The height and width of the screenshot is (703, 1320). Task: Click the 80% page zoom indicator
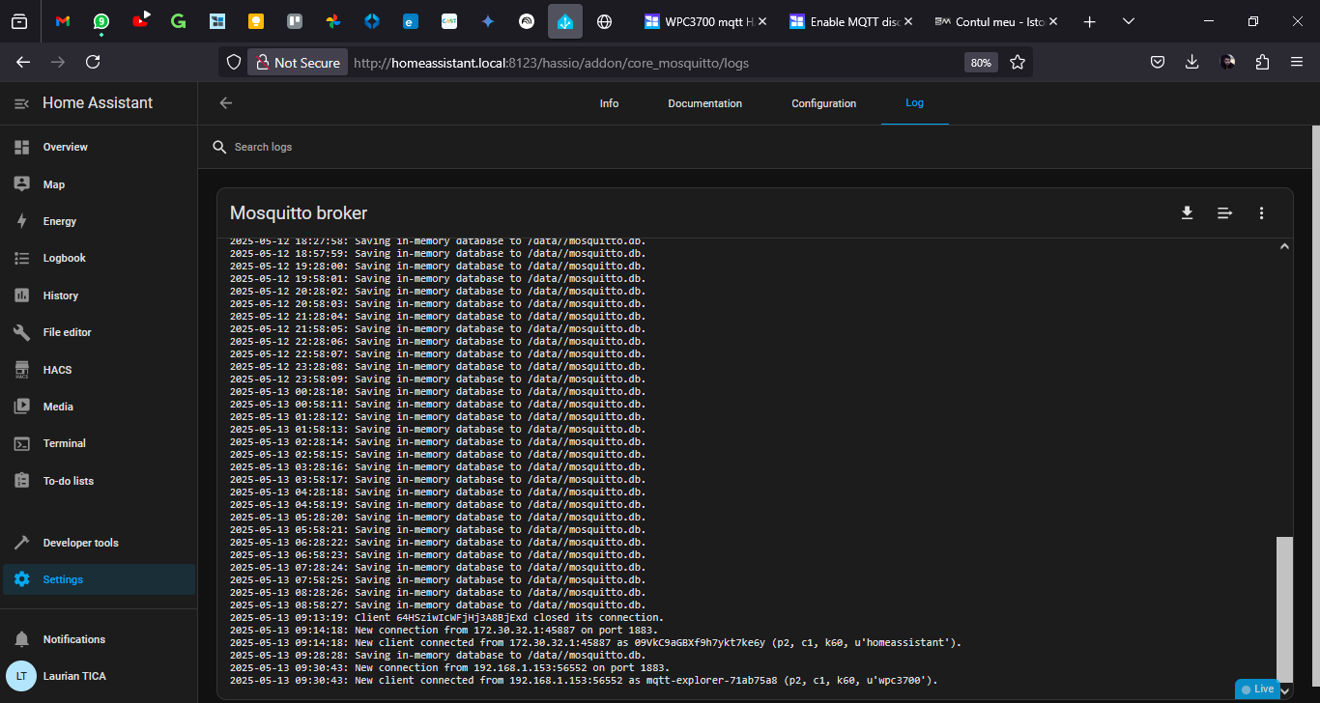pyautogui.click(x=980, y=63)
